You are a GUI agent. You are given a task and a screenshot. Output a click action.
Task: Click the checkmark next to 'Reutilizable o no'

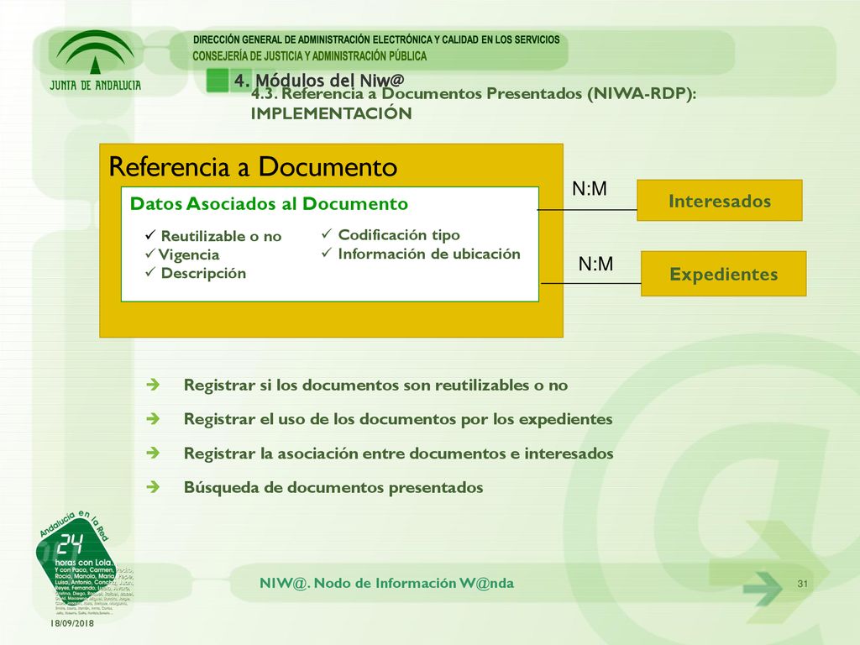pos(150,235)
